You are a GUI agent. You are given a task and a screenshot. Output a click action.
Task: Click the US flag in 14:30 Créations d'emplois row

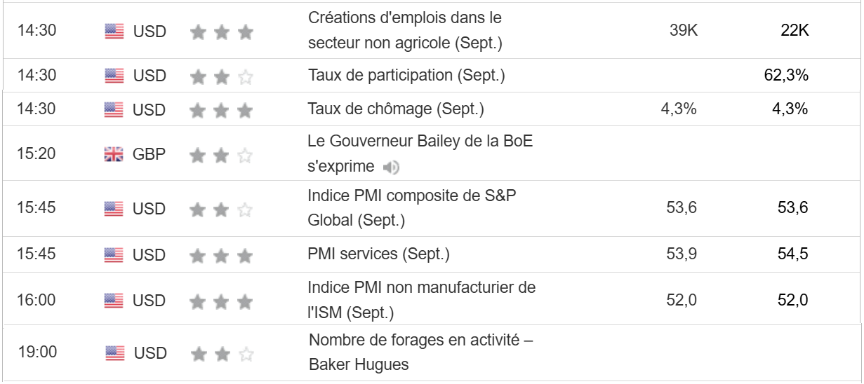point(114,32)
